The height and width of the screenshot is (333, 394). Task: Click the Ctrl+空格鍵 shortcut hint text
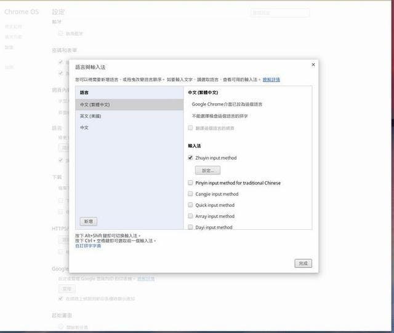click(x=116, y=241)
